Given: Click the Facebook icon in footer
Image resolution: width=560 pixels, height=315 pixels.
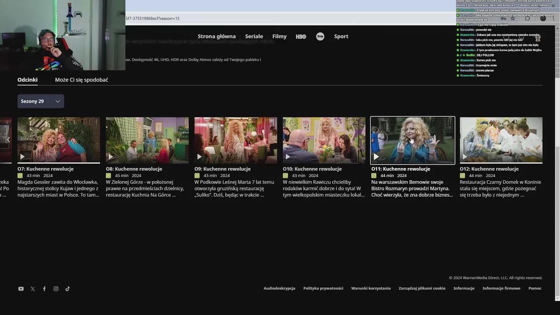Looking at the screenshot, I should tap(44, 289).
